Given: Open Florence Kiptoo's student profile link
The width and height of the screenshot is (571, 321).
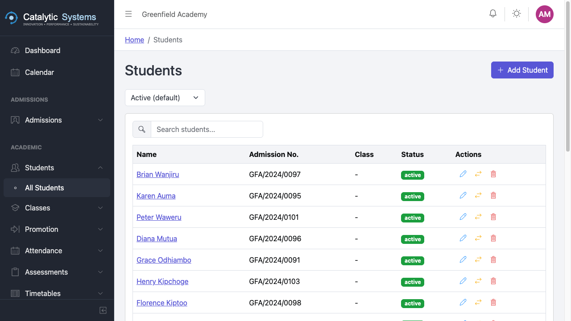Looking at the screenshot, I should tap(161, 303).
